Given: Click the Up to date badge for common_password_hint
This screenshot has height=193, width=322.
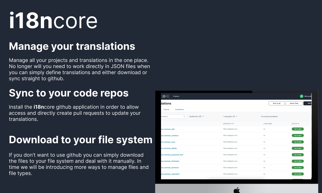Looking at the screenshot, I should click(x=298, y=155).
